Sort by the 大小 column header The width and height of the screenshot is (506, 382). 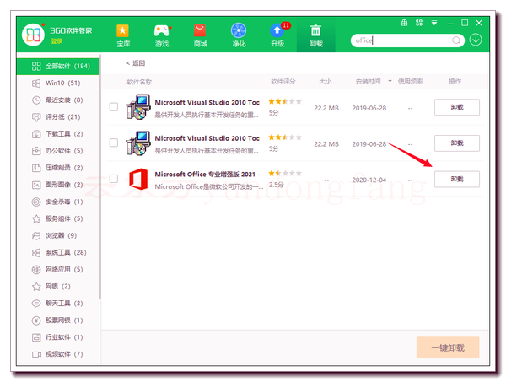click(325, 81)
